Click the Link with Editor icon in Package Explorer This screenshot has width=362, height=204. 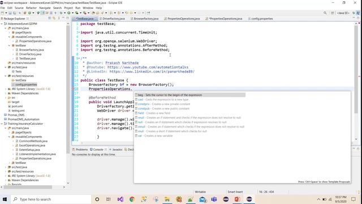point(54,18)
